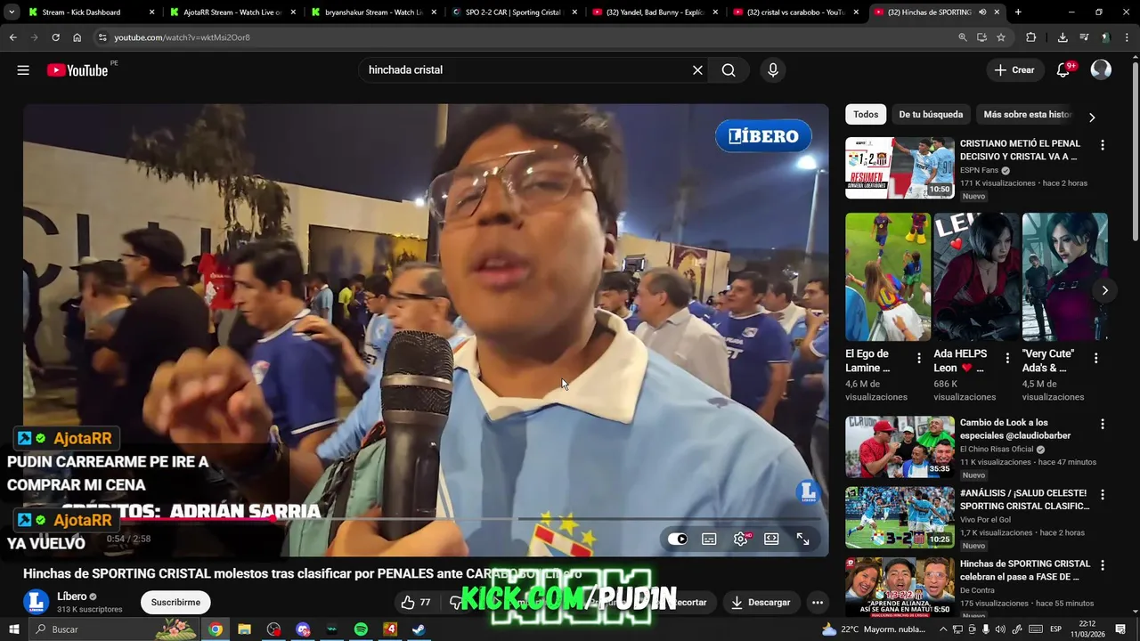
Task: Open the El Ego de Lamine short thumbnail
Action: pyautogui.click(x=888, y=277)
